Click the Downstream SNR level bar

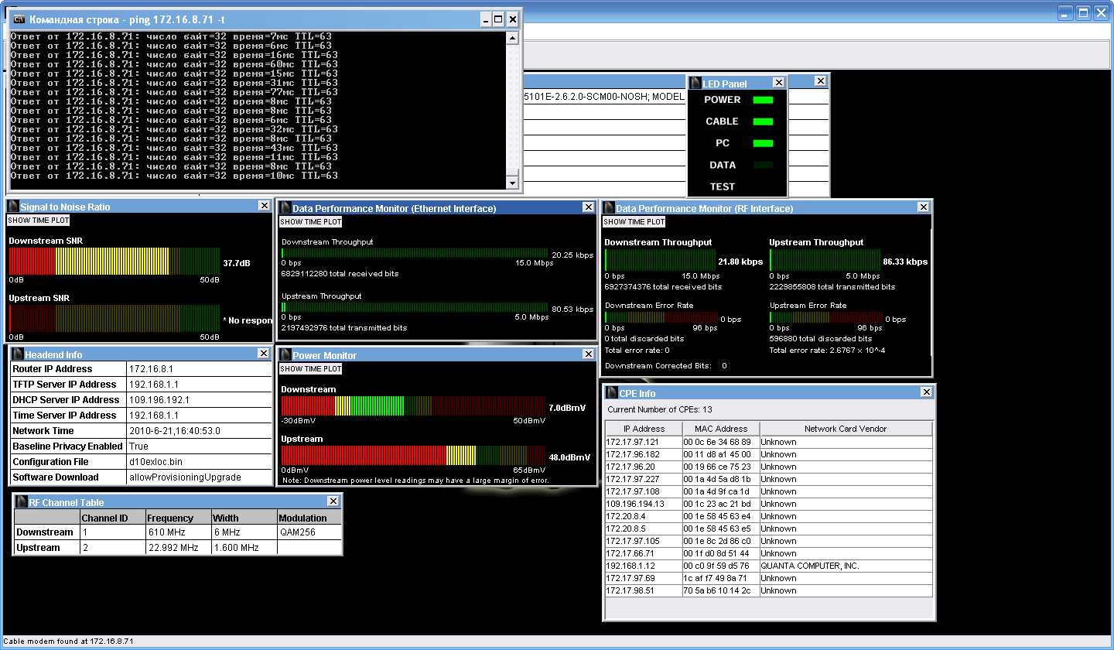114,262
